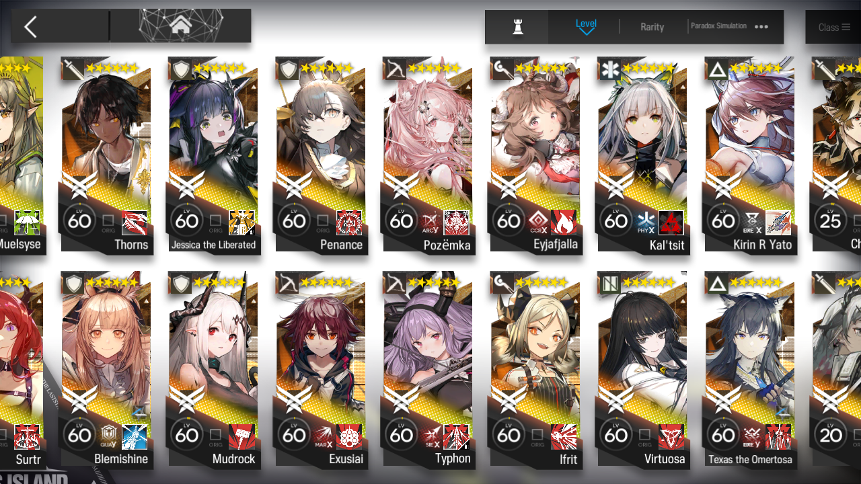
Task: Go to the home screen icon
Action: 180,26
